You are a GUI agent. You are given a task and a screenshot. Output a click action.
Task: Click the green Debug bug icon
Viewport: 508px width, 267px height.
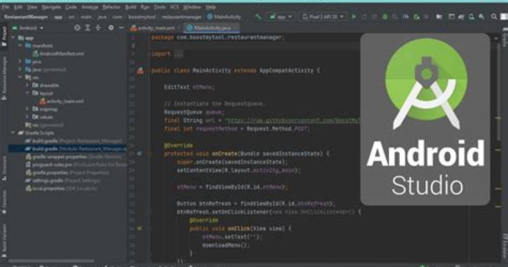coord(385,17)
